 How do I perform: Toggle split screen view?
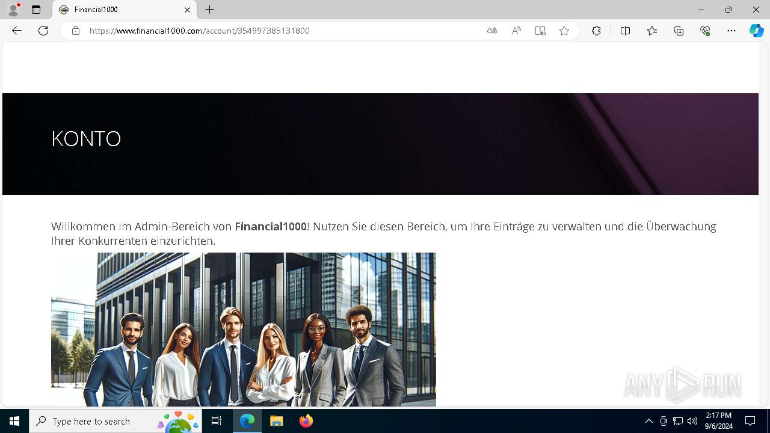point(625,31)
